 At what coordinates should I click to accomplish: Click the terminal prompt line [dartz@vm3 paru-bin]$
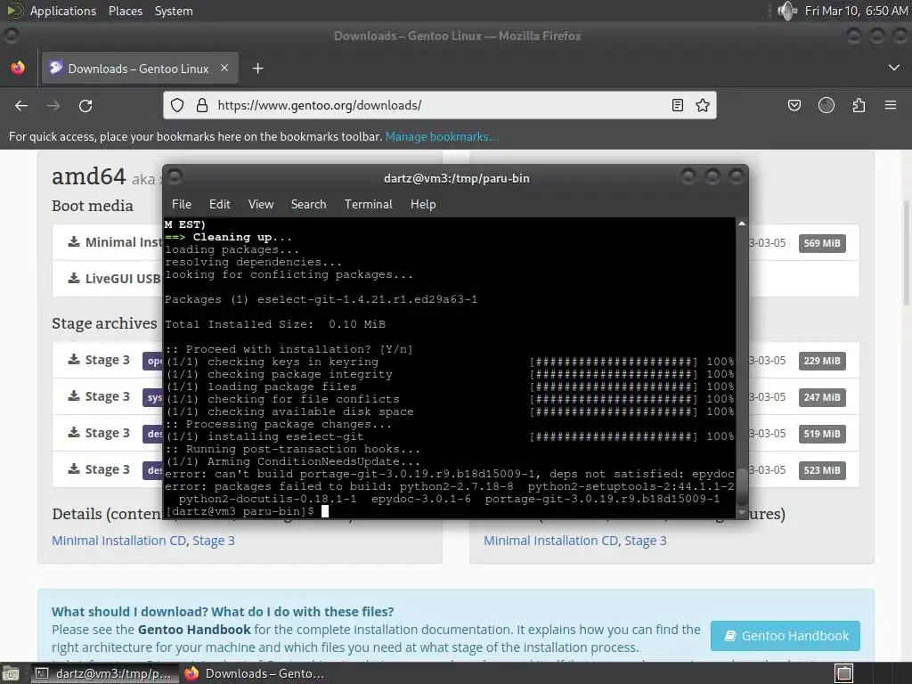pos(240,511)
